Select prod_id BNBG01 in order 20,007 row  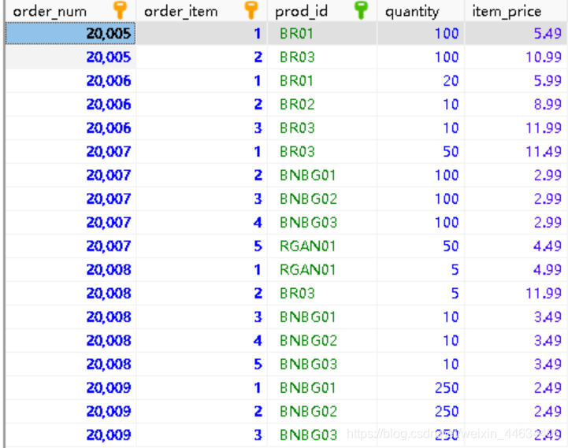point(322,175)
